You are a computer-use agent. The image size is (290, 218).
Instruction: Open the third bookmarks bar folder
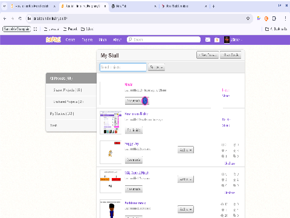(87, 29)
